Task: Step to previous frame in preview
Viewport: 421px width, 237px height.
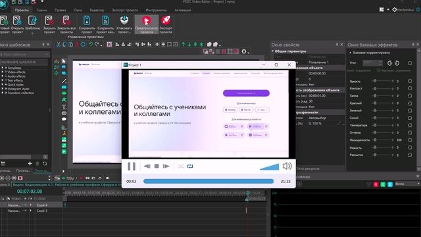Action: point(147,167)
